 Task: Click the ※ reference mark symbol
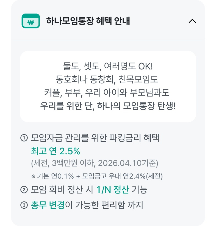33,176
